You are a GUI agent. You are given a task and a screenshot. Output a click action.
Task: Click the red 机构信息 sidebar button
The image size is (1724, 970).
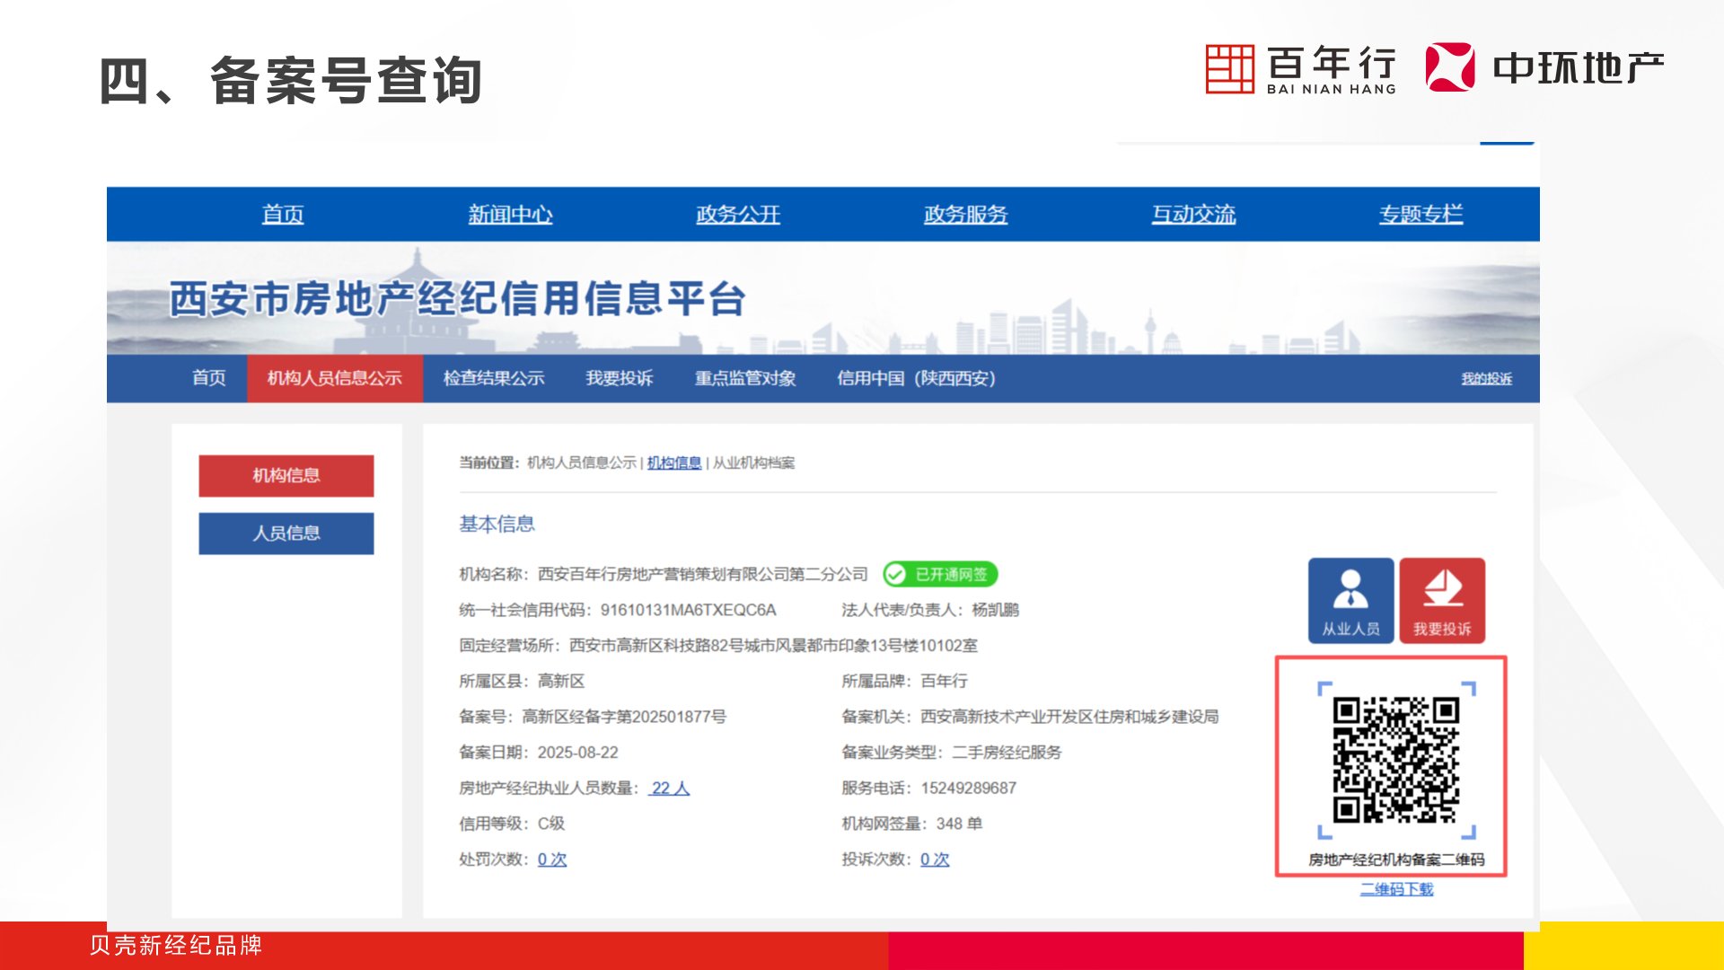[286, 475]
